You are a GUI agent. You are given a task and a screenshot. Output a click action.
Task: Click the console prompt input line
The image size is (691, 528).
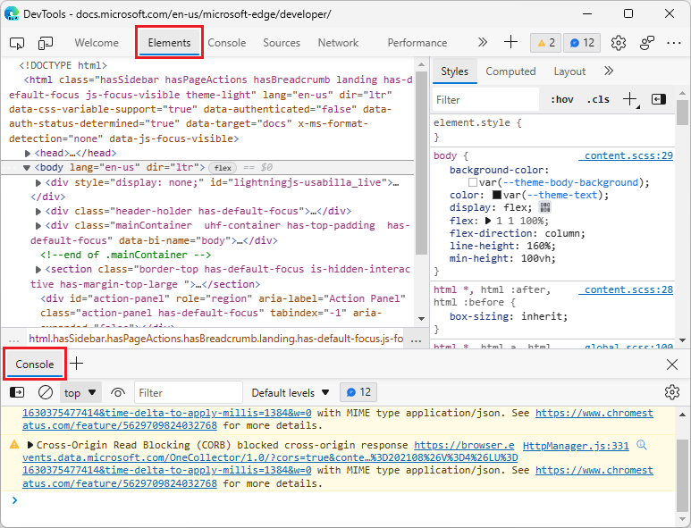[x=344, y=500]
